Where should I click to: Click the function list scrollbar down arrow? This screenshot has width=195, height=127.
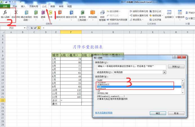(183, 93)
